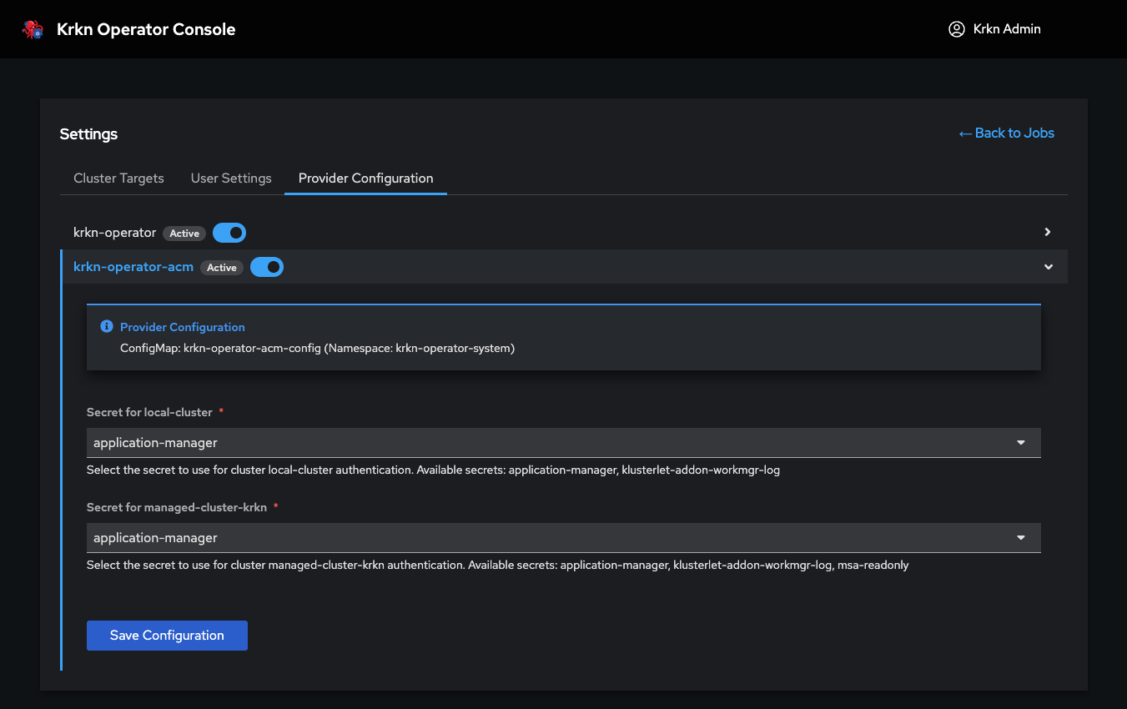
Task: Disable the krkn-operator provider toggle
Action: 229,233
